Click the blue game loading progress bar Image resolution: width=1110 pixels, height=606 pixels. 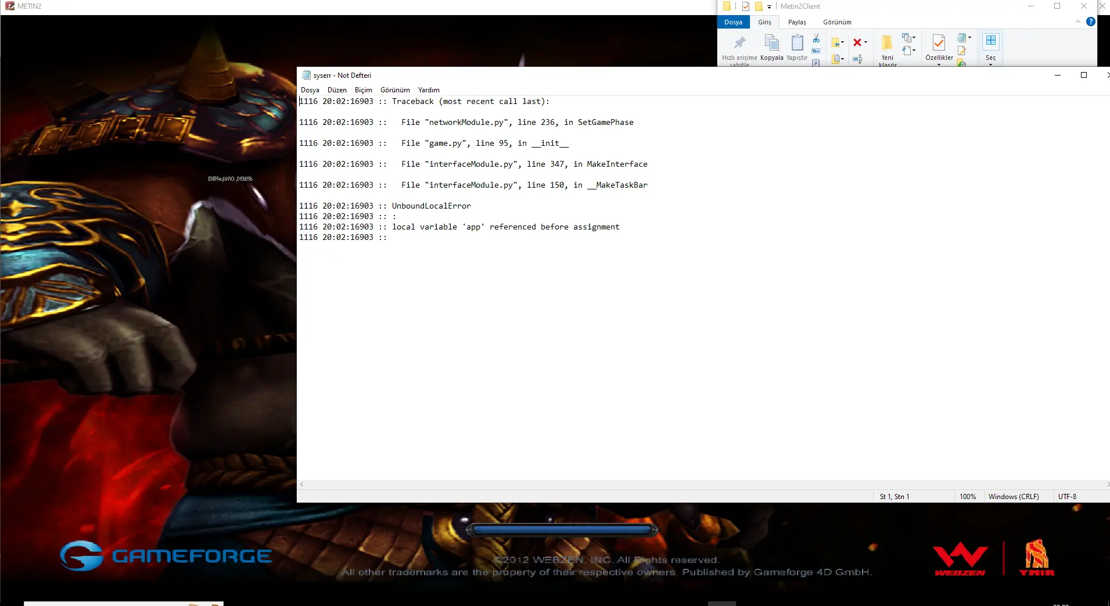[562, 529]
